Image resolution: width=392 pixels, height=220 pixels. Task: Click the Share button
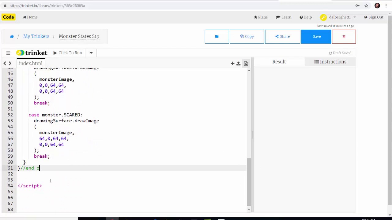pyautogui.click(x=283, y=37)
